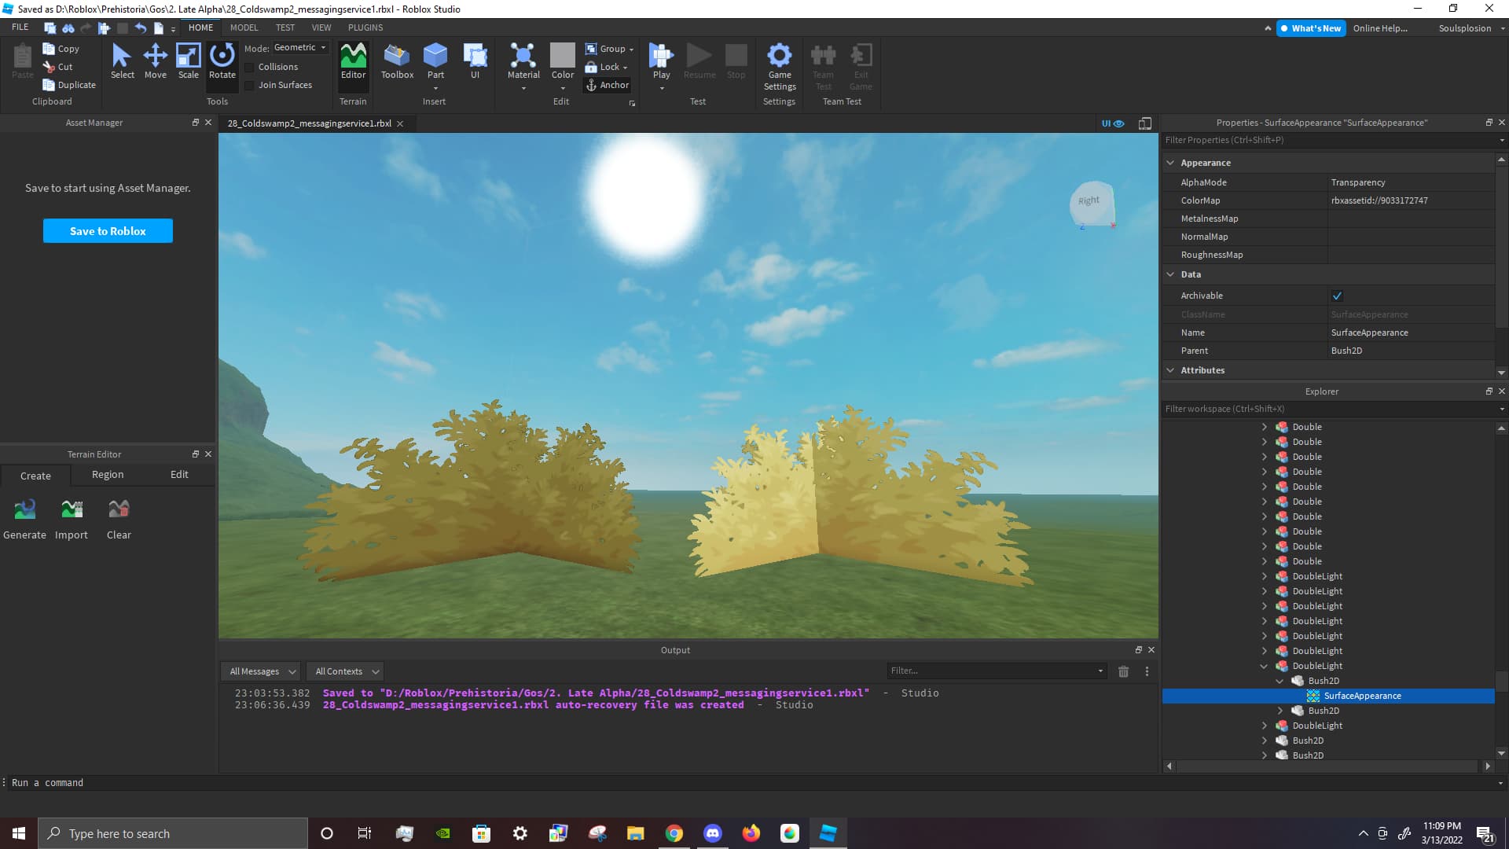
Task: Open the All Messages dropdown
Action: (x=262, y=671)
